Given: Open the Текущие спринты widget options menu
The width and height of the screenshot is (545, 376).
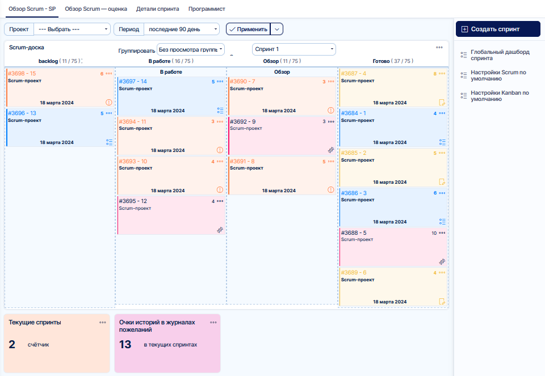Looking at the screenshot, I should (103, 323).
